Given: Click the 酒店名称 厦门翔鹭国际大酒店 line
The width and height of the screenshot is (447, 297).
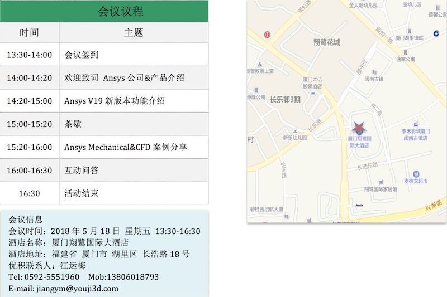Looking at the screenshot, I should (x=68, y=242).
